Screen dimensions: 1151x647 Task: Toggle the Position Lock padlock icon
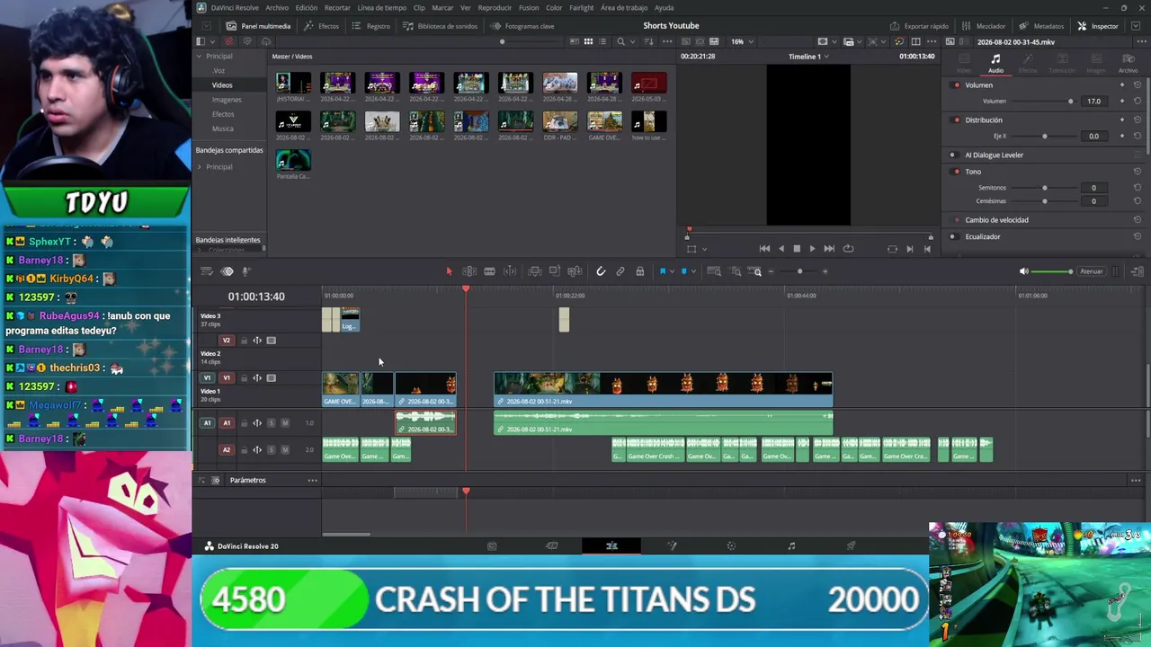click(x=640, y=271)
